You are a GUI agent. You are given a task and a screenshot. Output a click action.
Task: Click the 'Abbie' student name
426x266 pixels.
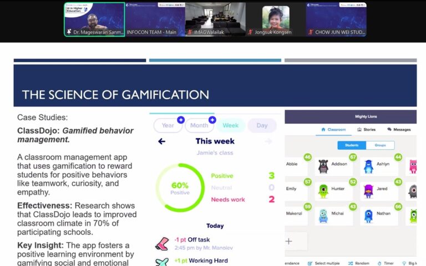tap(292, 164)
